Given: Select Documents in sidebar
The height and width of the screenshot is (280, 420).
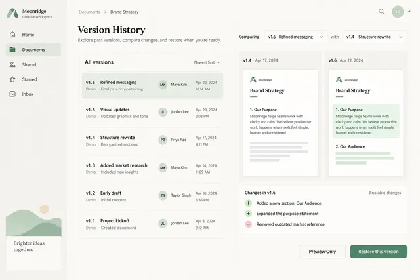Looking at the screenshot, I should pos(33,50).
